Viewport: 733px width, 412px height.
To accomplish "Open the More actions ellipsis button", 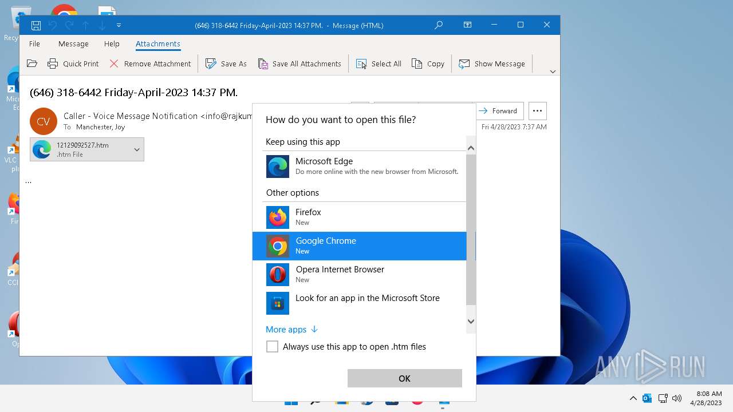I will 537,111.
